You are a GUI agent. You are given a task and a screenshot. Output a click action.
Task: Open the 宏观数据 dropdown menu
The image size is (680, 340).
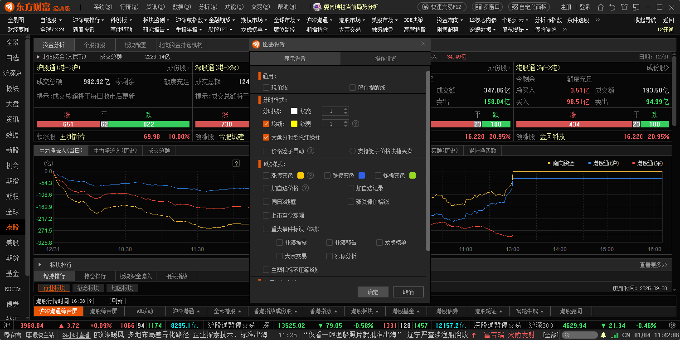point(483,29)
